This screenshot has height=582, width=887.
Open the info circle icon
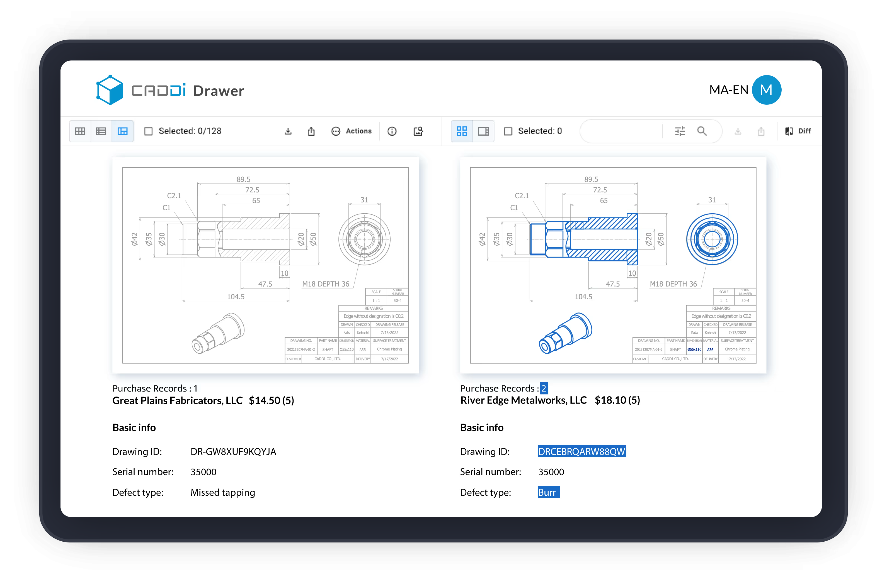pyautogui.click(x=392, y=131)
